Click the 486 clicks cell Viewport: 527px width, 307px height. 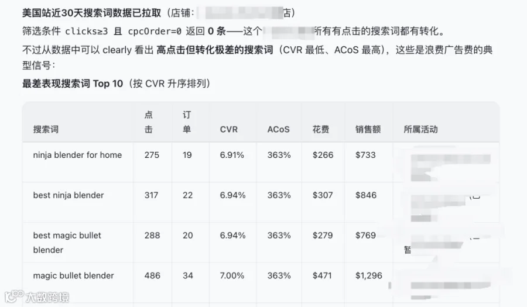(152, 275)
